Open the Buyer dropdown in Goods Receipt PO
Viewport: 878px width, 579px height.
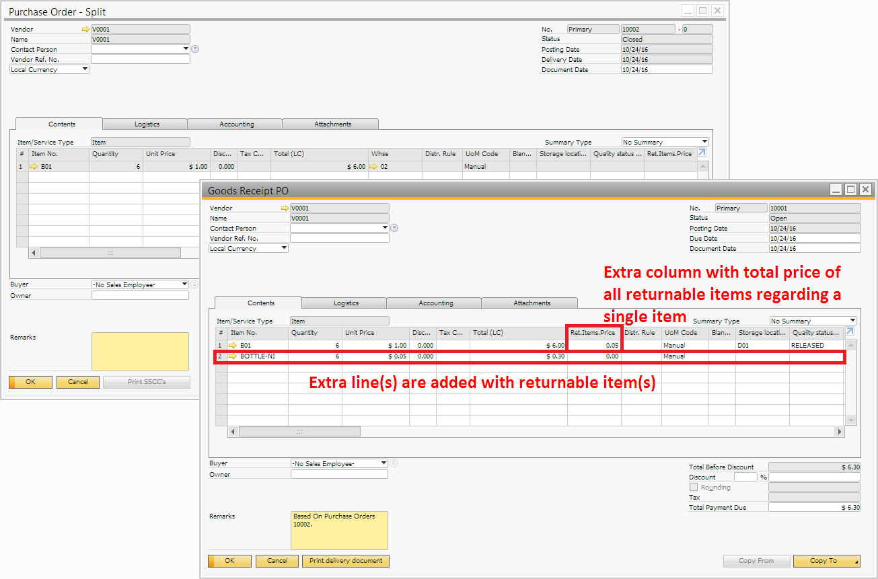click(383, 463)
